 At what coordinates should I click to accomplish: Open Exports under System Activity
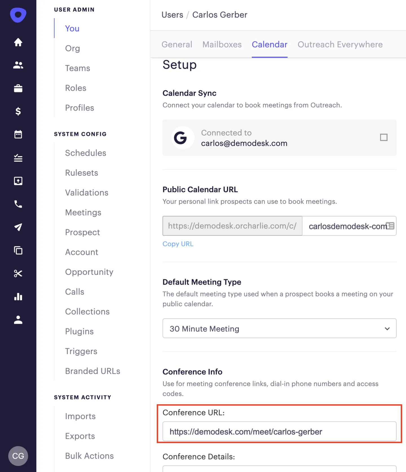(x=80, y=436)
